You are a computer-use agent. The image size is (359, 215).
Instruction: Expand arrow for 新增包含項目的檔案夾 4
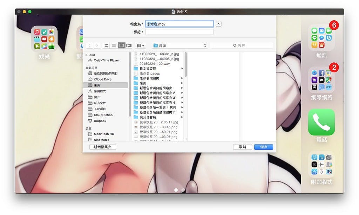coord(182,103)
